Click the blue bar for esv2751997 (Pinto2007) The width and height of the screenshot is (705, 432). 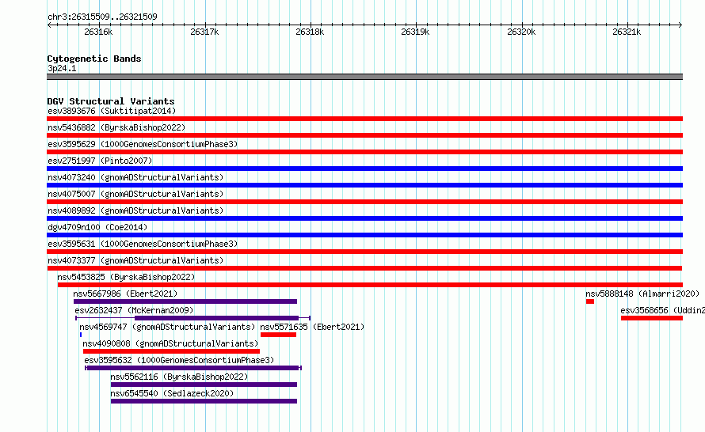coord(364,169)
